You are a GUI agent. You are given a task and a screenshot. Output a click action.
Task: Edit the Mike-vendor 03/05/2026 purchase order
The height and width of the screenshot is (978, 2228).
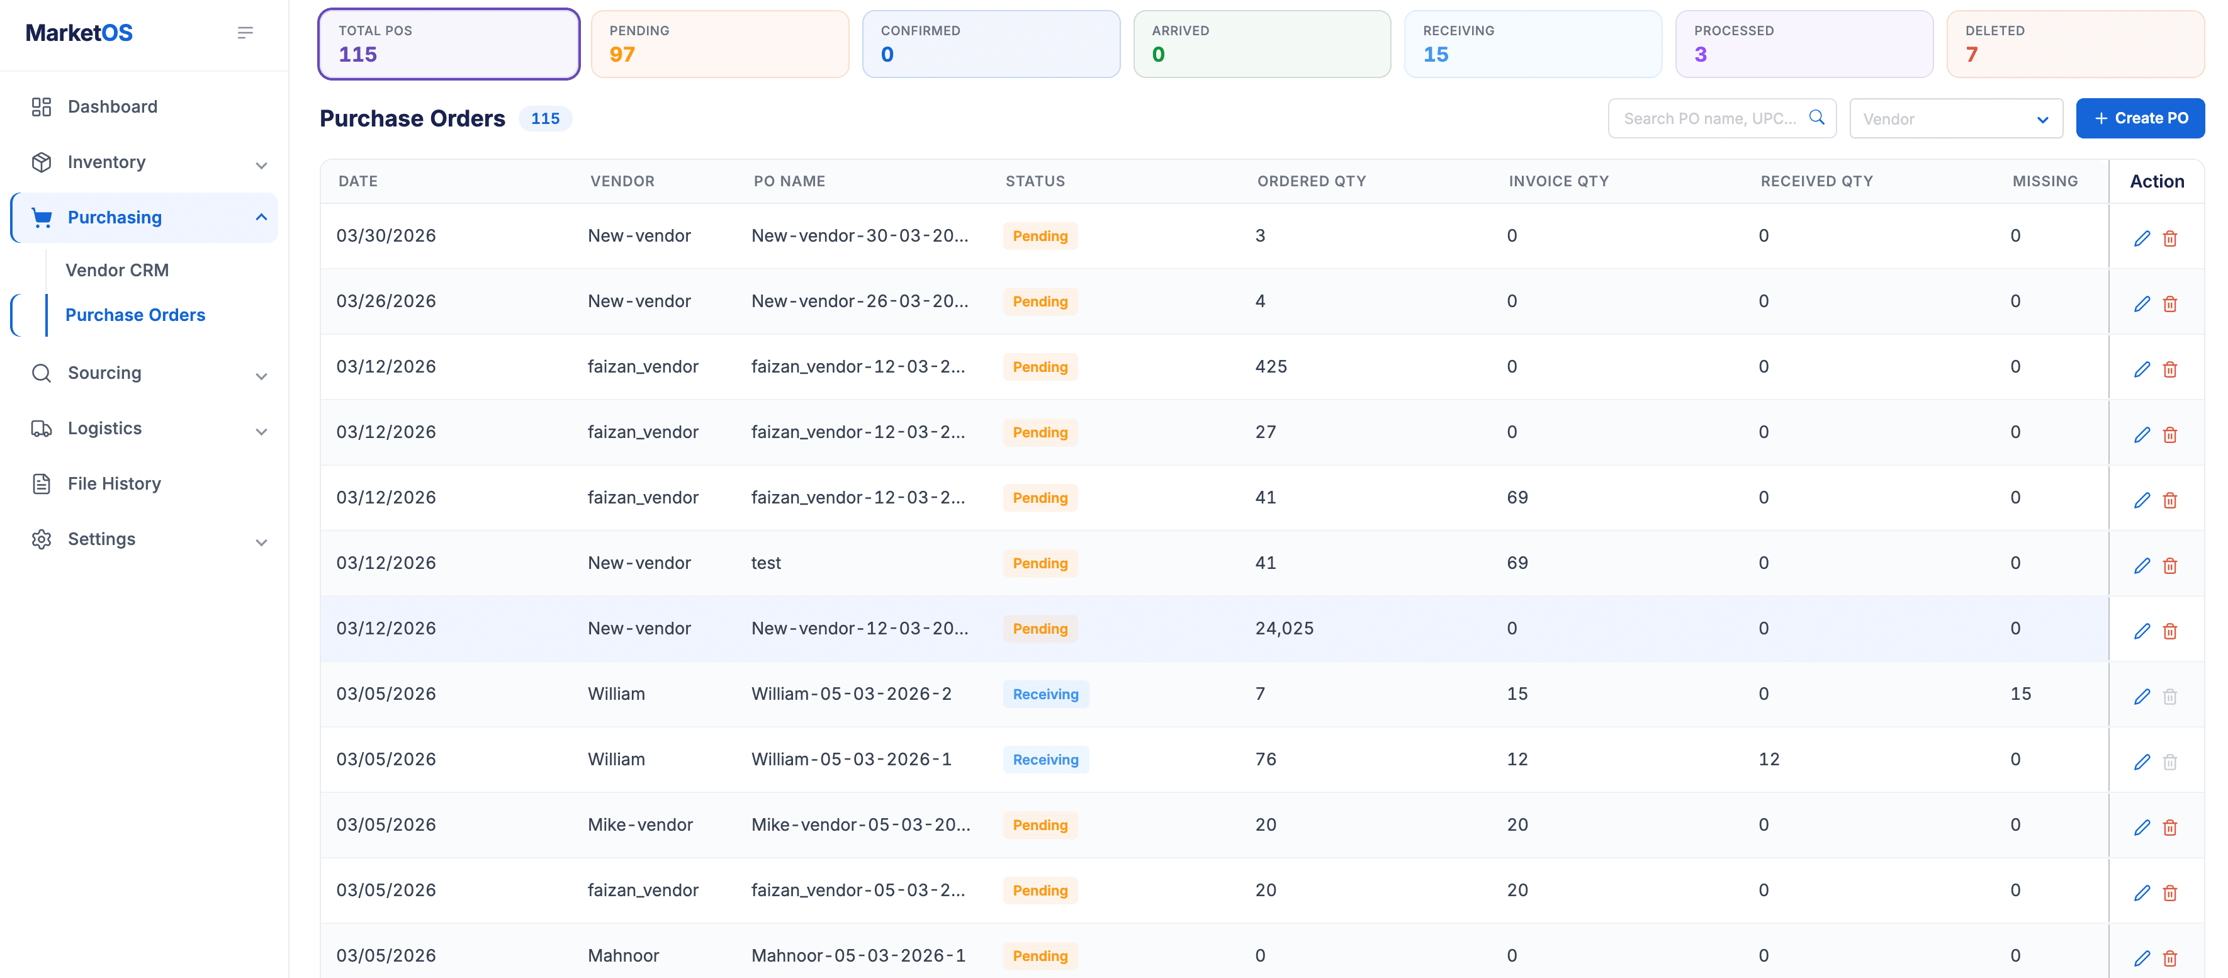click(x=2142, y=828)
